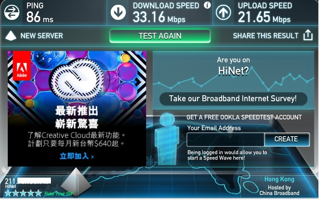Click the upload speed arrow icon
This screenshot has height=202, width=321.
pos(223,12)
